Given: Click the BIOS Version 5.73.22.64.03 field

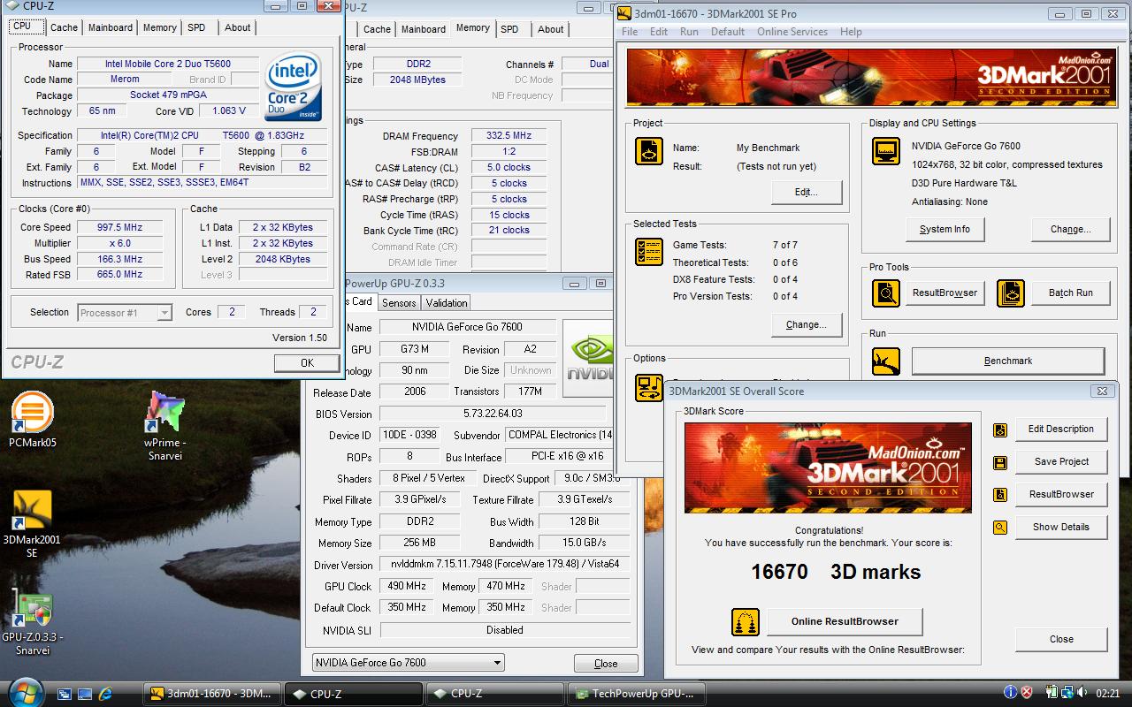Looking at the screenshot, I should (493, 414).
